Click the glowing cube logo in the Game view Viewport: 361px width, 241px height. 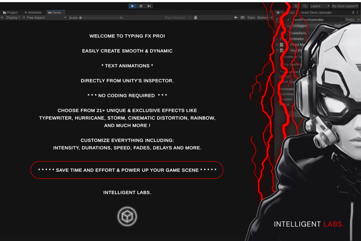127,216
